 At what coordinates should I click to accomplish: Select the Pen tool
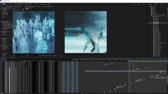[20, 4]
